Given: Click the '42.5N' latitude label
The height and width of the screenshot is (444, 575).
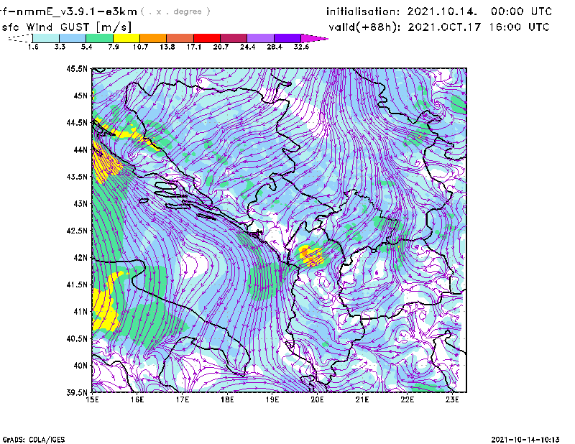Looking at the screenshot, I should [x=78, y=231].
